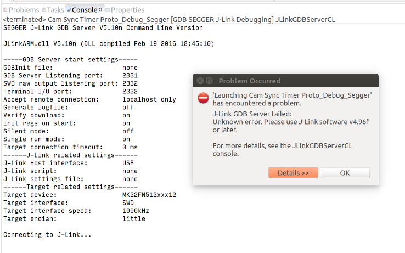Show the Properties tab
The height and width of the screenshot is (253, 405).
tap(127, 10)
